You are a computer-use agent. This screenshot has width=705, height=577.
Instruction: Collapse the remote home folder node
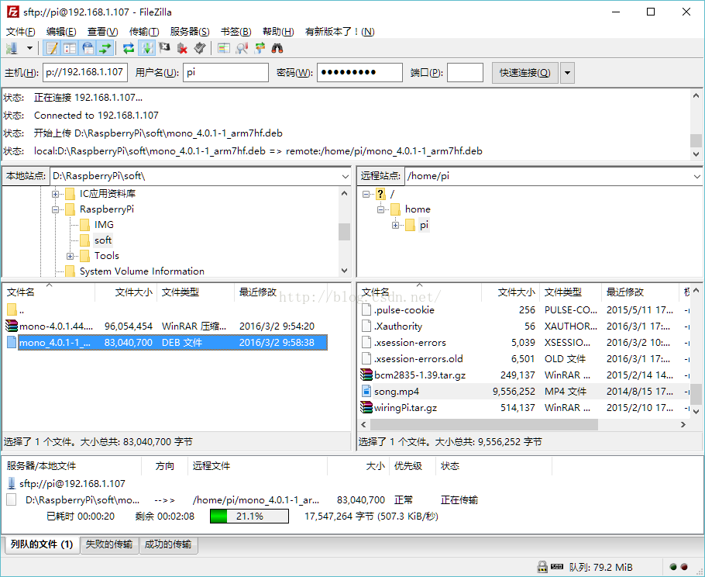(x=381, y=209)
